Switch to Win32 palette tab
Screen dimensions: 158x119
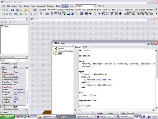[x=59, y=10]
